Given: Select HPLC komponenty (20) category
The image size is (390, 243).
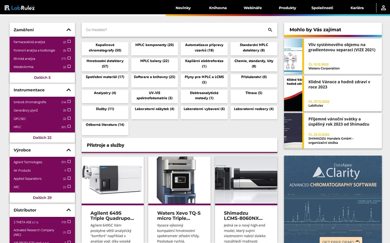Looking at the screenshot, I should click(155, 48).
